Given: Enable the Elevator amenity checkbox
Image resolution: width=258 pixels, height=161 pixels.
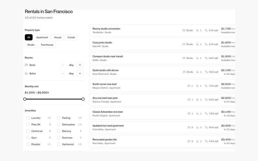Looking at the screenshot, I should [28, 144].
